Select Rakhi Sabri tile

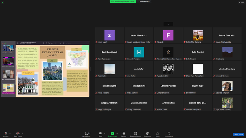tap(109, 69)
